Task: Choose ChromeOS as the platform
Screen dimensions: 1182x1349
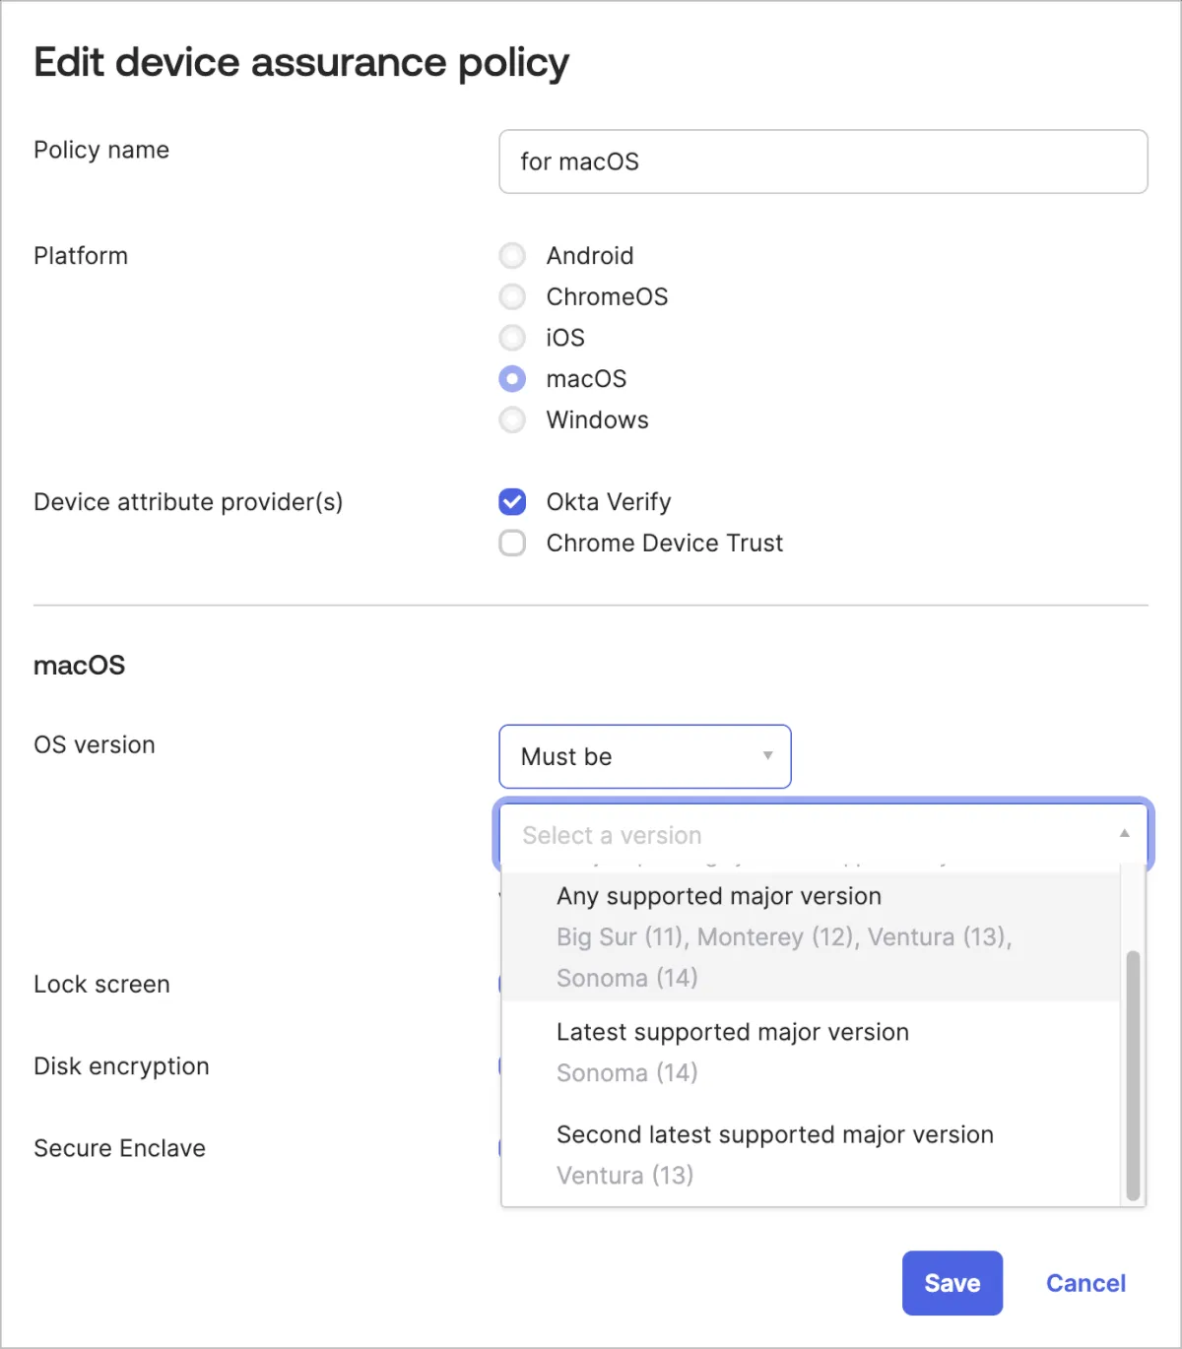Action: click(512, 296)
